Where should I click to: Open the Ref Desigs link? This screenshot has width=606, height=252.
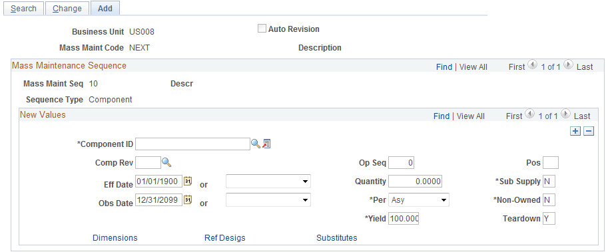tap(225, 238)
